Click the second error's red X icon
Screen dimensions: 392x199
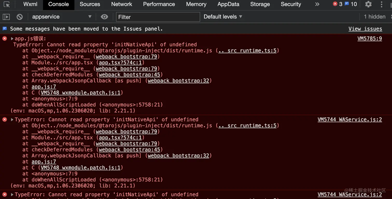(5, 120)
